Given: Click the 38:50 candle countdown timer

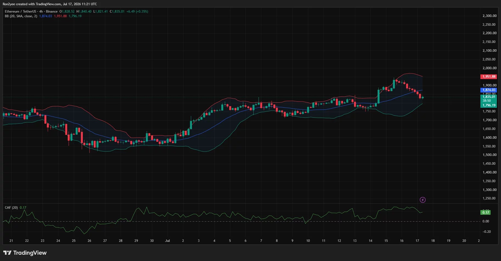Looking at the screenshot, I should [x=487, y=101].
